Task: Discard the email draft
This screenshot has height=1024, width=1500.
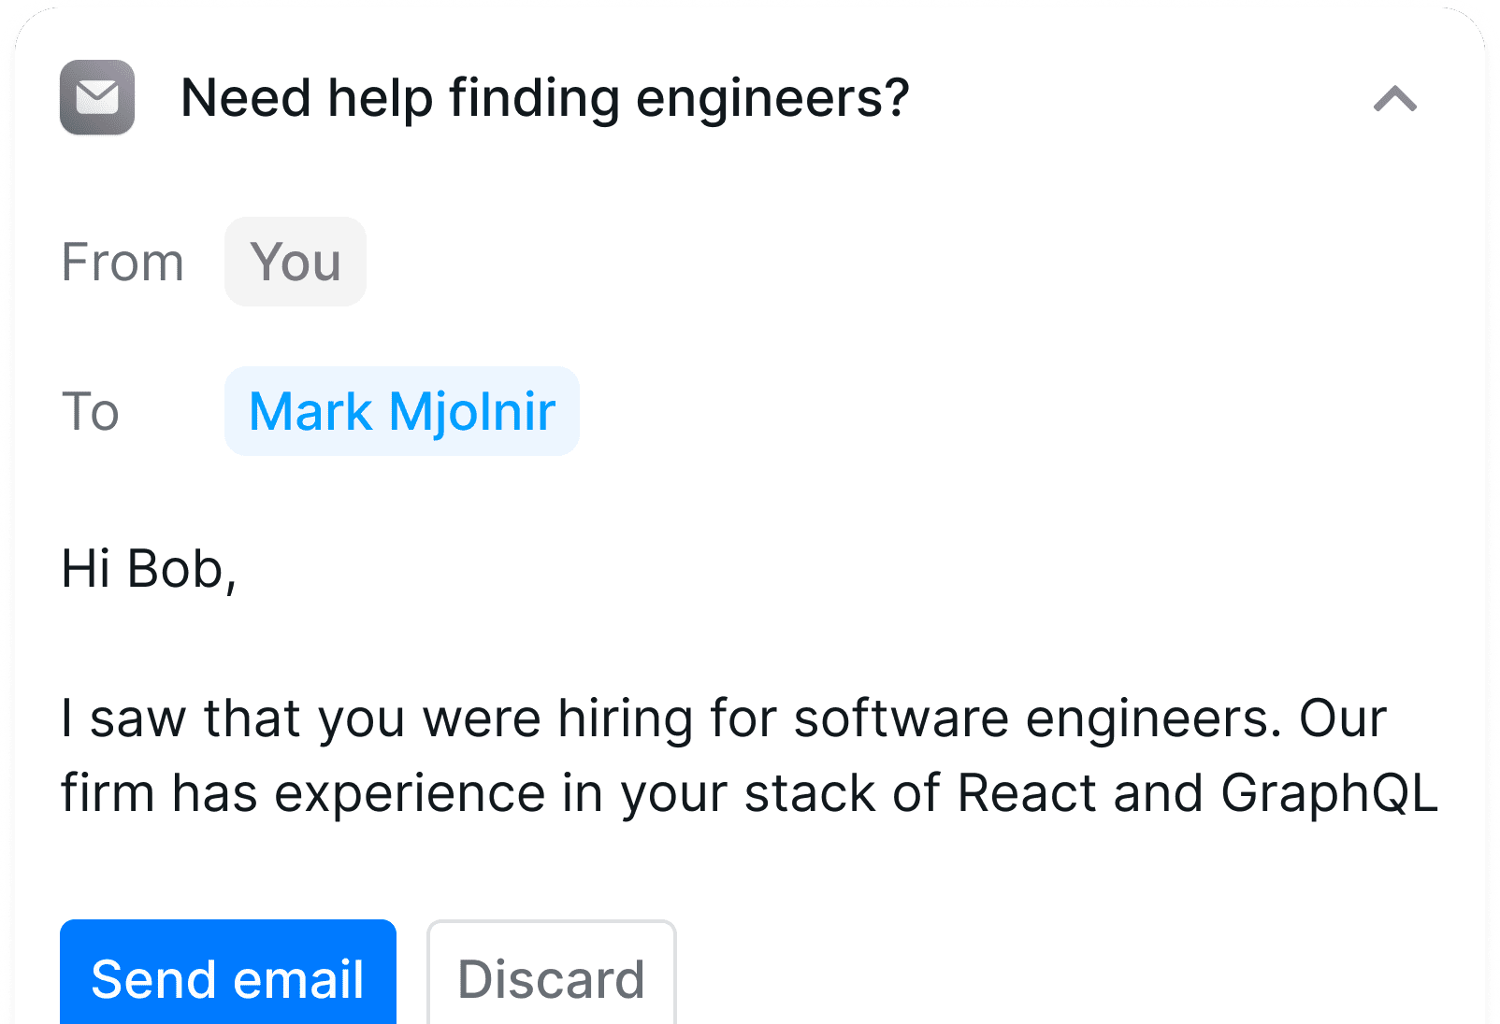Action: point(551,977)
